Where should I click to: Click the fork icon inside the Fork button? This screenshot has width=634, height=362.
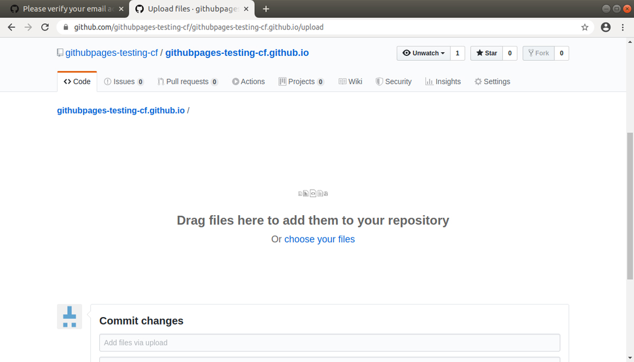tap(530, 53)
